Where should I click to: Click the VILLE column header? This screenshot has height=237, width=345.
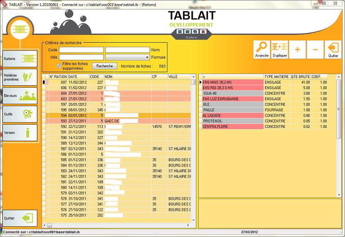[x=179, y=77]
